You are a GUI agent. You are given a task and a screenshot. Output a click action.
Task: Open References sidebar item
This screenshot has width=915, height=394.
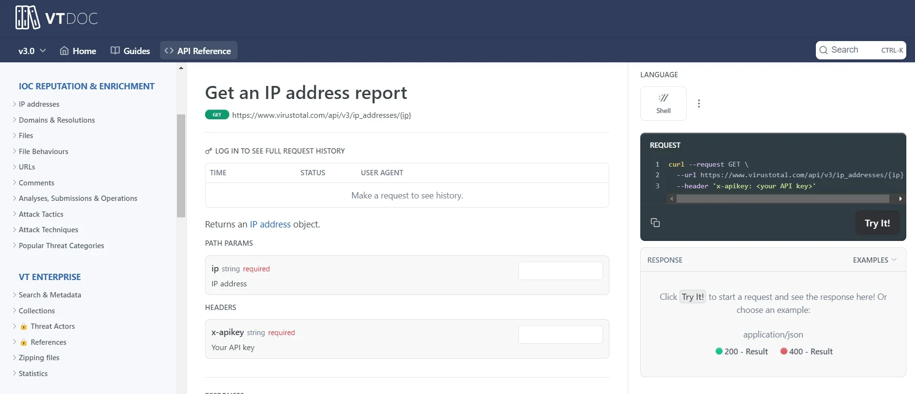tap(48, 342)
